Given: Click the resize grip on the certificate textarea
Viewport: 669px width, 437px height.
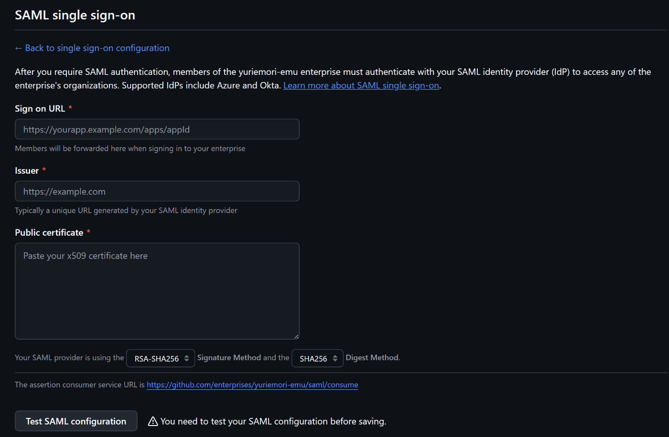Looking at the screenshot, I should [x=296, y=335].
